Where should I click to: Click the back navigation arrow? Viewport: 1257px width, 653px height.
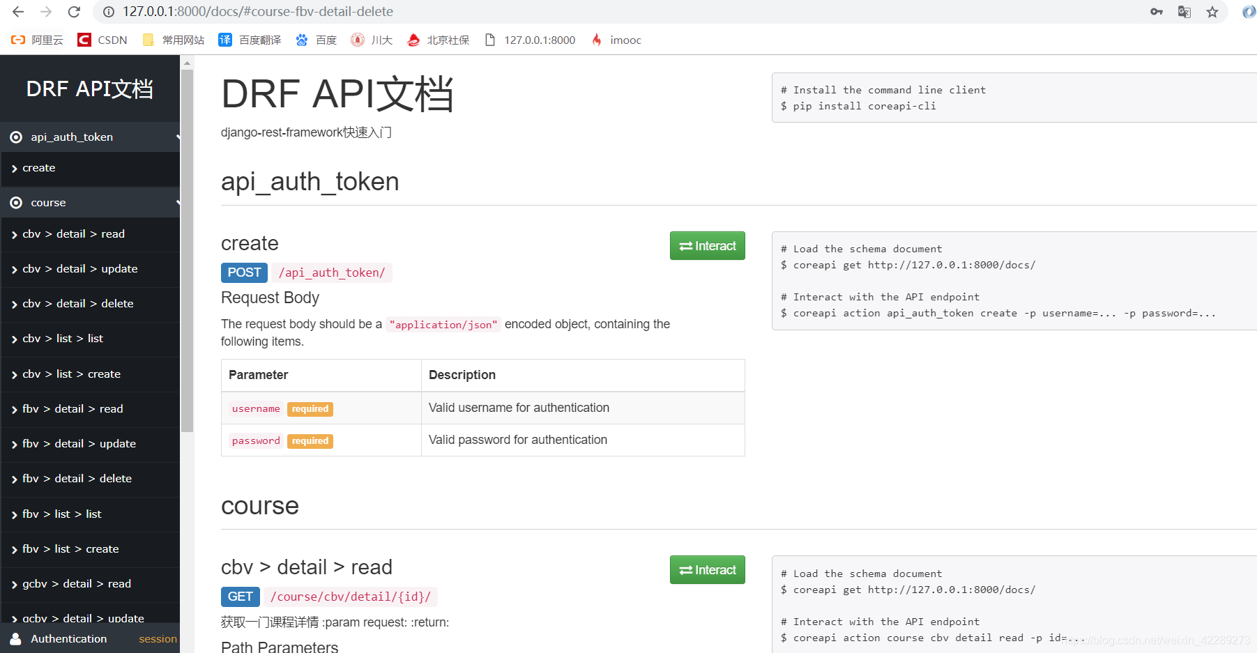click(x=18, y=11)
